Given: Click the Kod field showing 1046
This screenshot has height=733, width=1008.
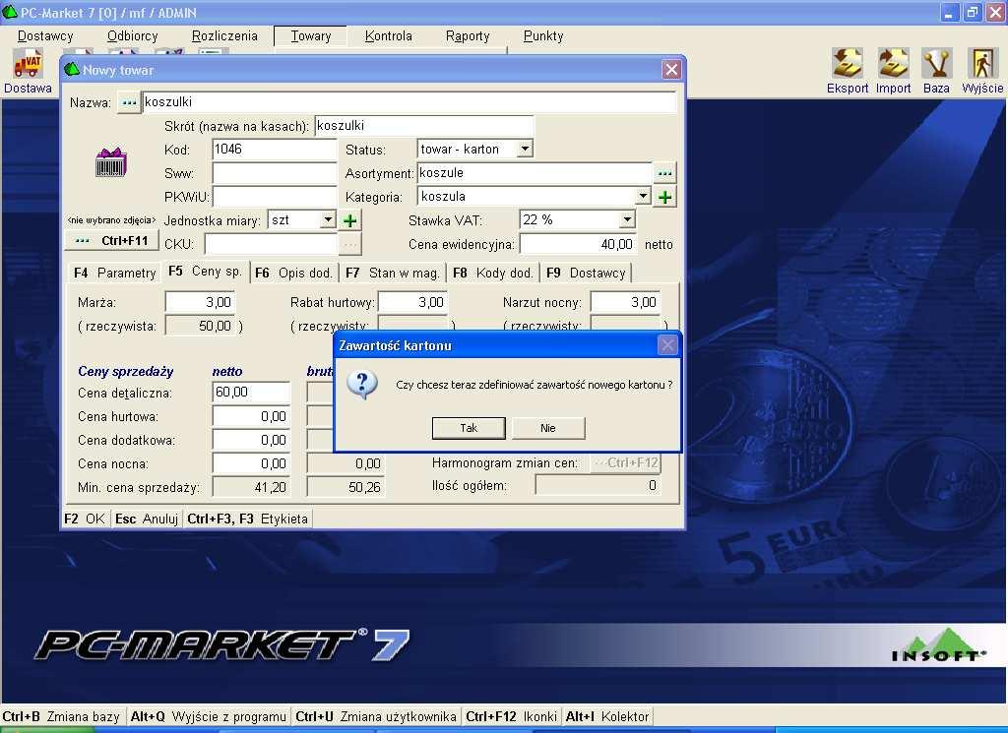Looking at the screenshot, I should click(274, 150).
